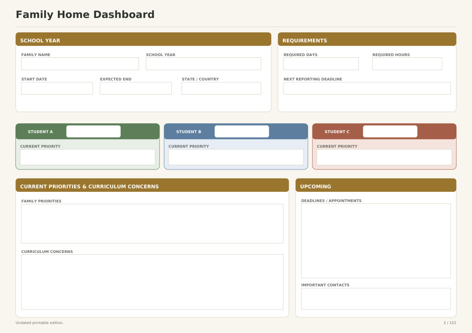472x333 pixels.
Task: Click the Important Contacts text area
Action: (376, 299)
